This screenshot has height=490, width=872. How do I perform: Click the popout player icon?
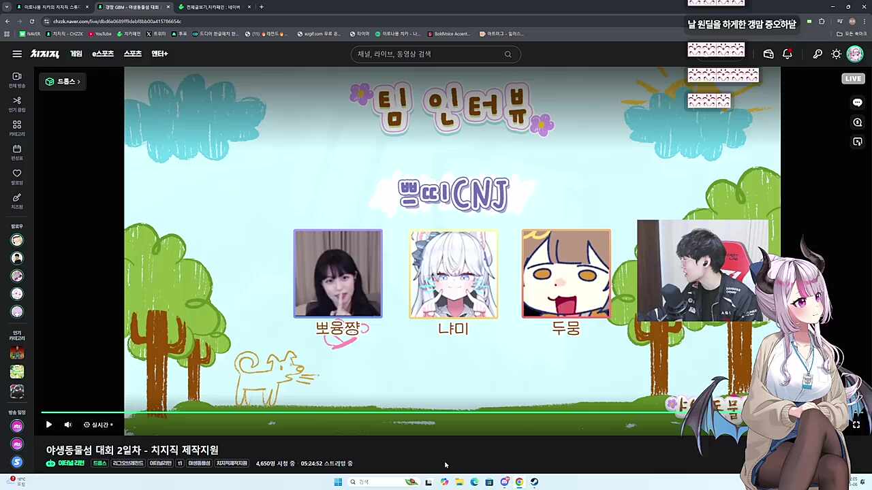click(858, 142)
